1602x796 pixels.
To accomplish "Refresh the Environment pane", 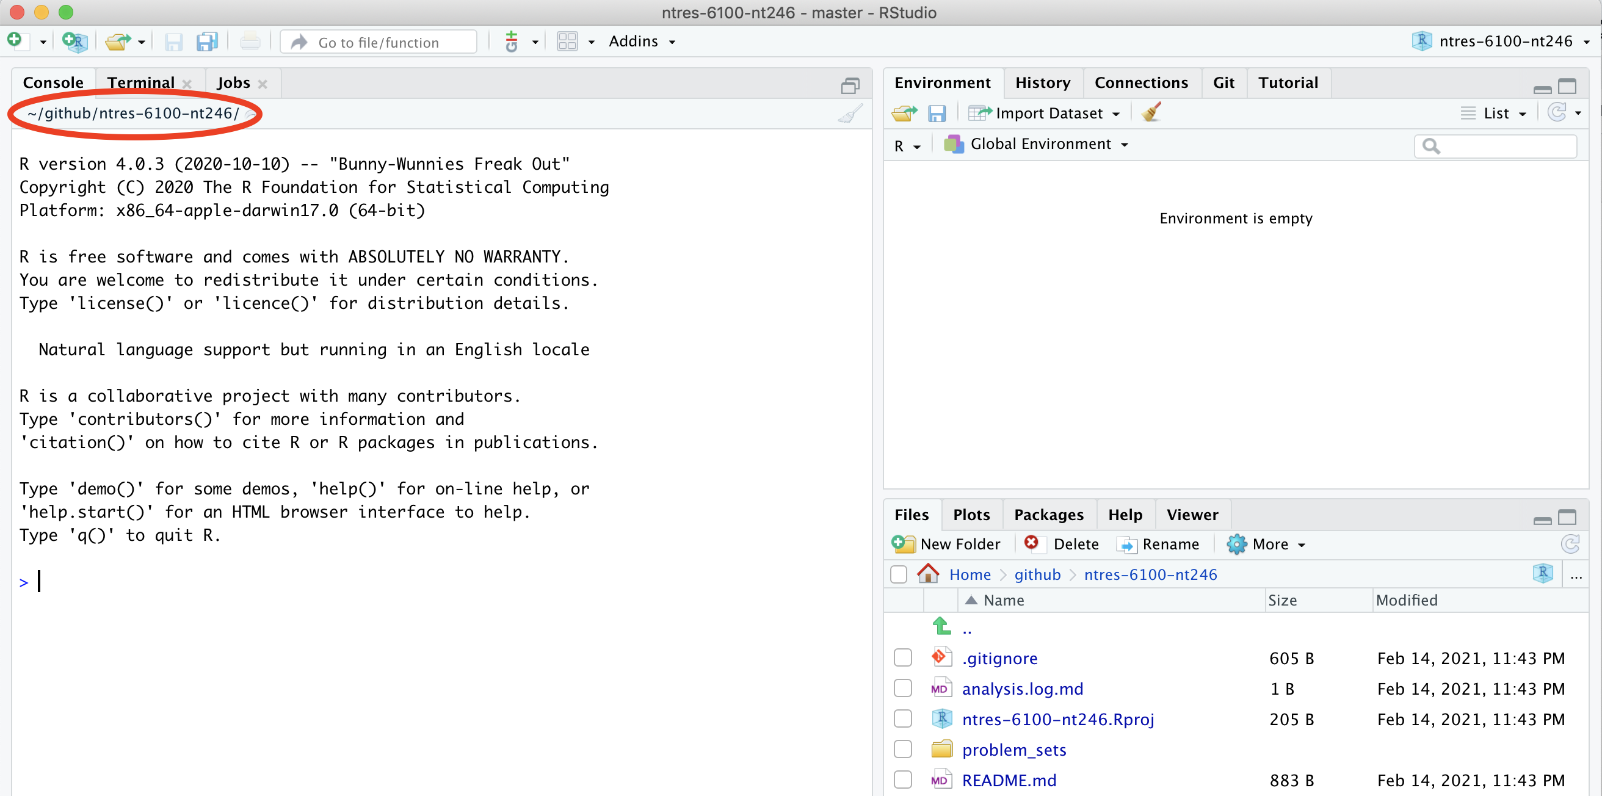I will click(1556, 112).
